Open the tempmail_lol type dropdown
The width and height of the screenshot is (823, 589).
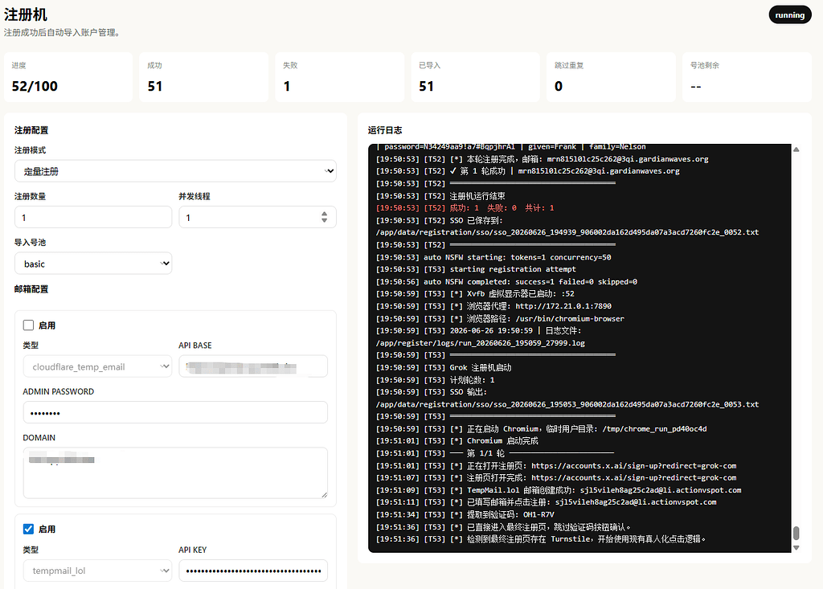click(x=97, y=571)
